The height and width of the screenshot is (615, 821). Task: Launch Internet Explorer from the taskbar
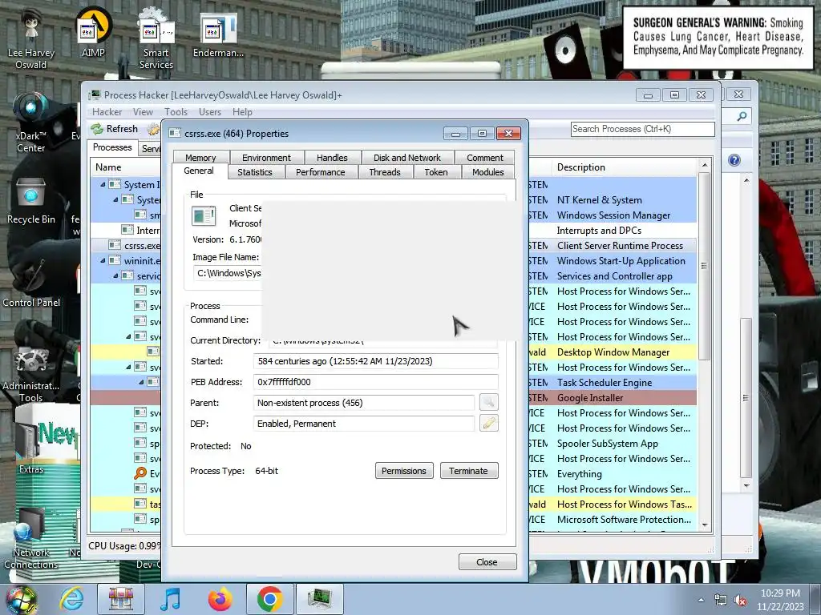coord(71,599)
